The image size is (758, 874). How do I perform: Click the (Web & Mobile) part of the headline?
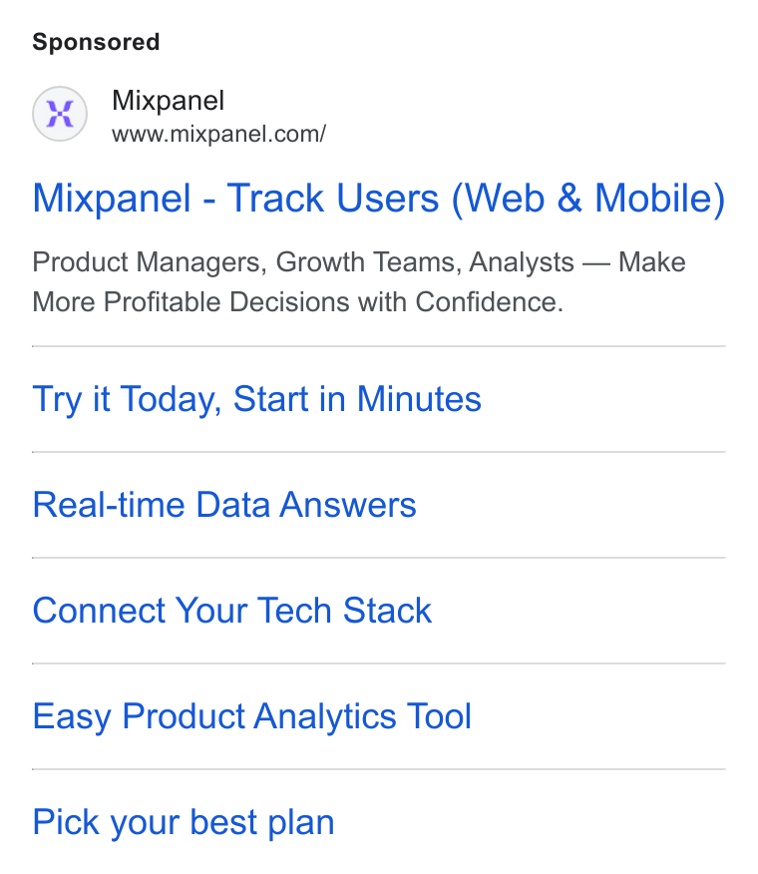pyautogui.click(x=588, y=199)
